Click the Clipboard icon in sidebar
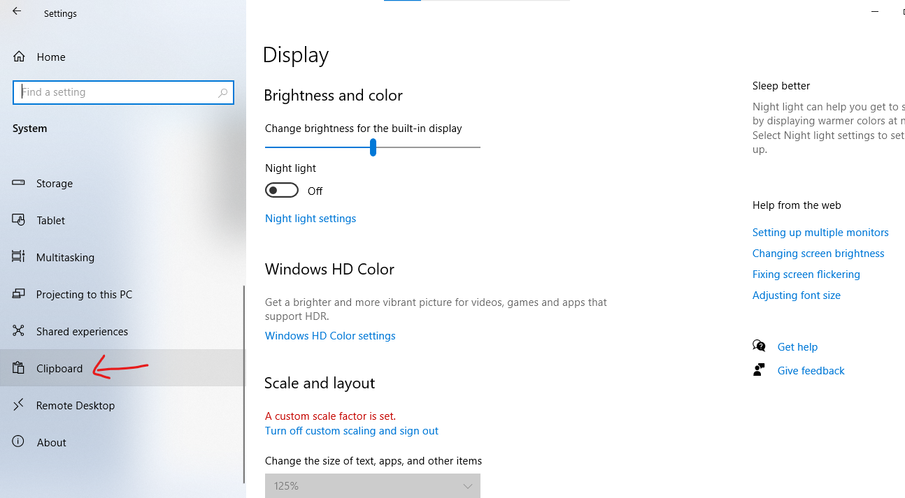 (x=18, y=368)
